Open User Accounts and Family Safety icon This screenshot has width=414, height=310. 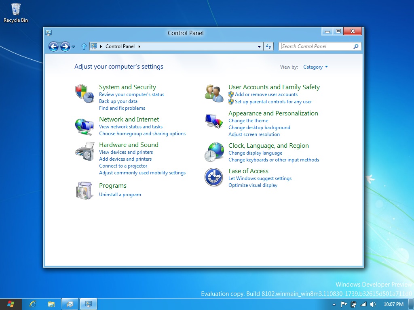pyautogui.click(x=213, y=93)
